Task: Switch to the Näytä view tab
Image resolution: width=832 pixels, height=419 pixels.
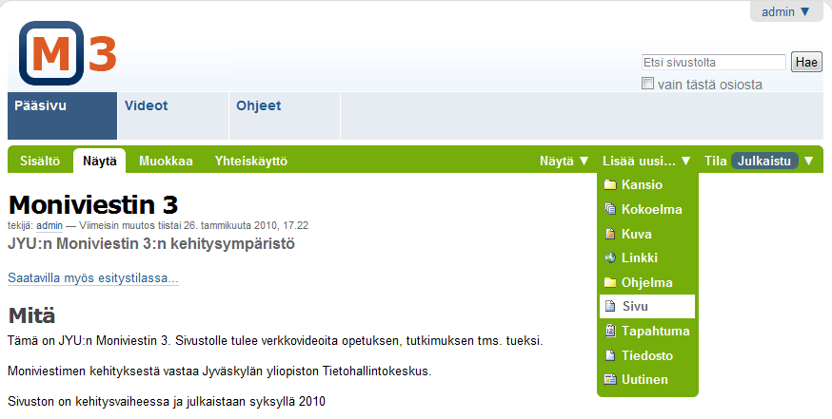Action: pyautogui.click(x=99, y=161)
